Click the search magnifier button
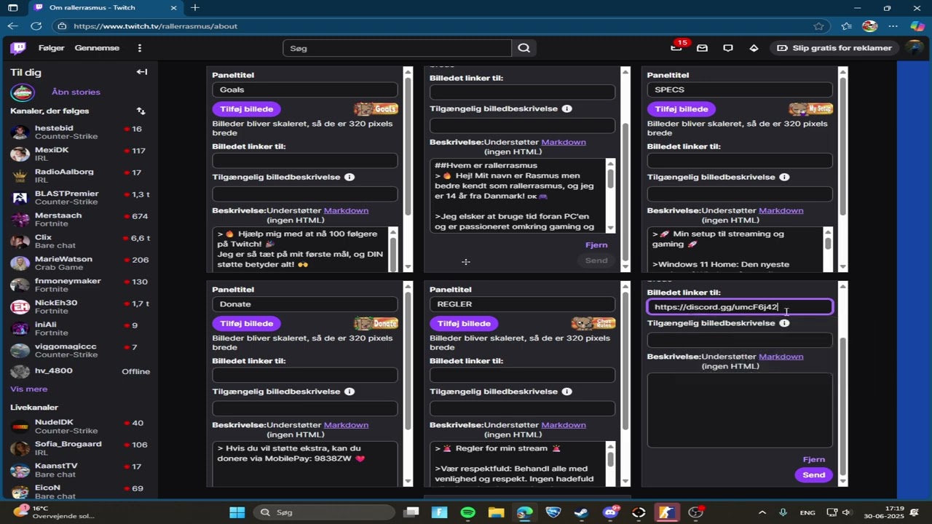The width and height of the screenshot is (932, 524). 524,48
